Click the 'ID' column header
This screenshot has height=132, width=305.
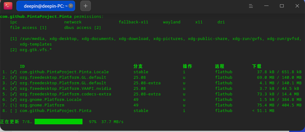(22, 66)
